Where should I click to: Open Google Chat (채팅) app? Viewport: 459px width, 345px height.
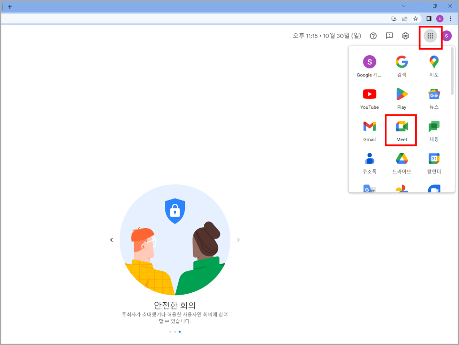pyautogui.click(x=434, y=131)
